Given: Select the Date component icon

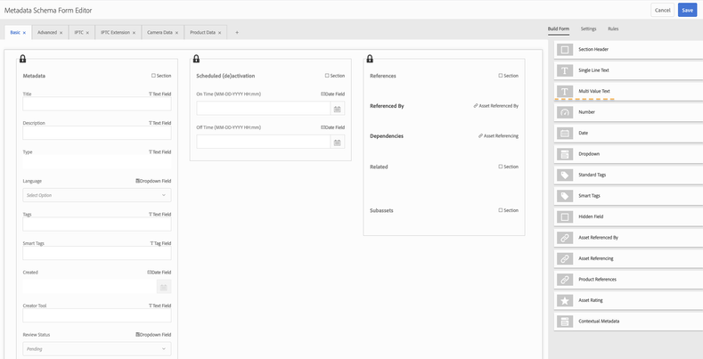Looking at the screenshot, I should coord(565,133).
